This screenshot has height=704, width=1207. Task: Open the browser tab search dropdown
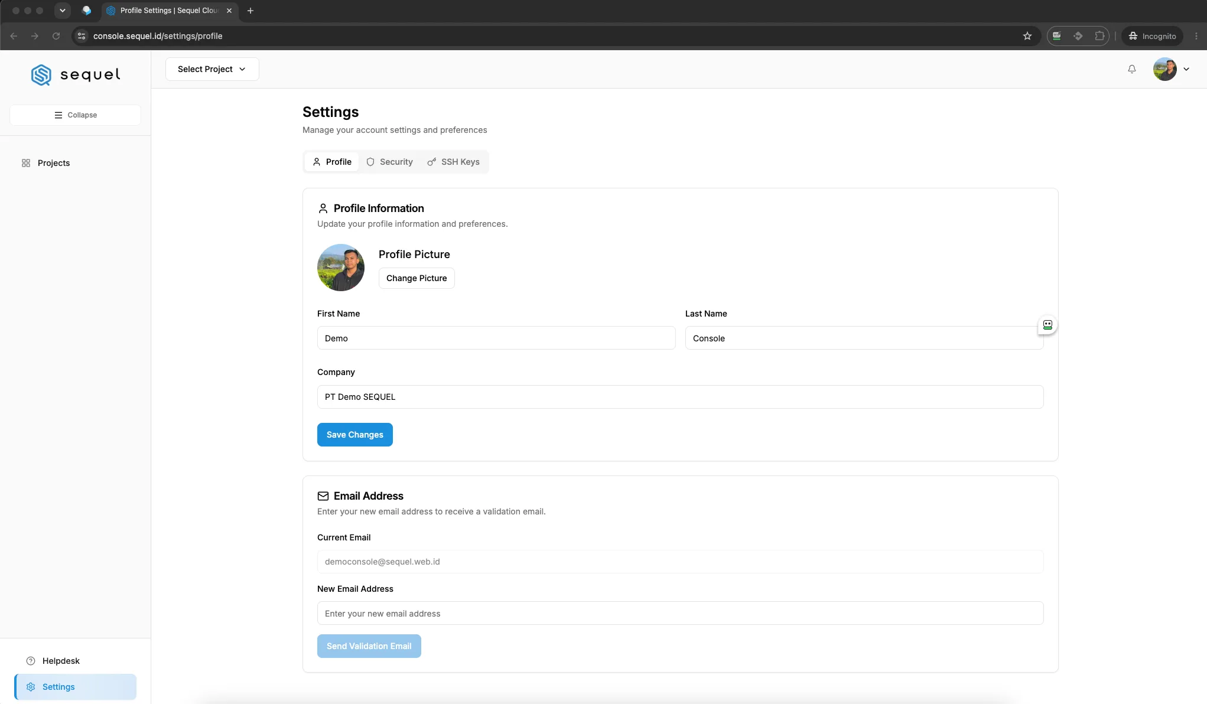62,11
